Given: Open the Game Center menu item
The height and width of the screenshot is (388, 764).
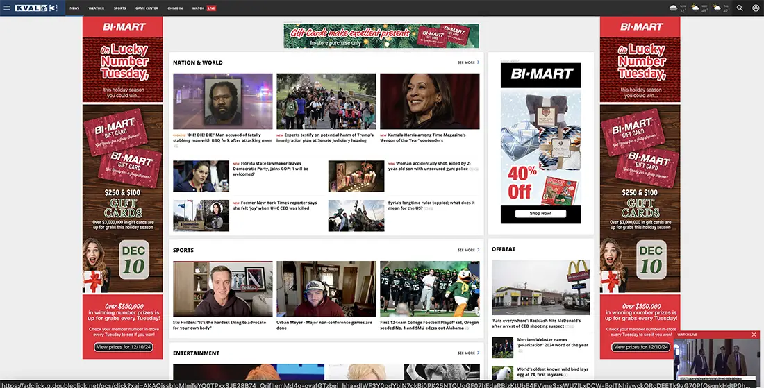Looking at the screenshot, I should [x=147, y=8].
